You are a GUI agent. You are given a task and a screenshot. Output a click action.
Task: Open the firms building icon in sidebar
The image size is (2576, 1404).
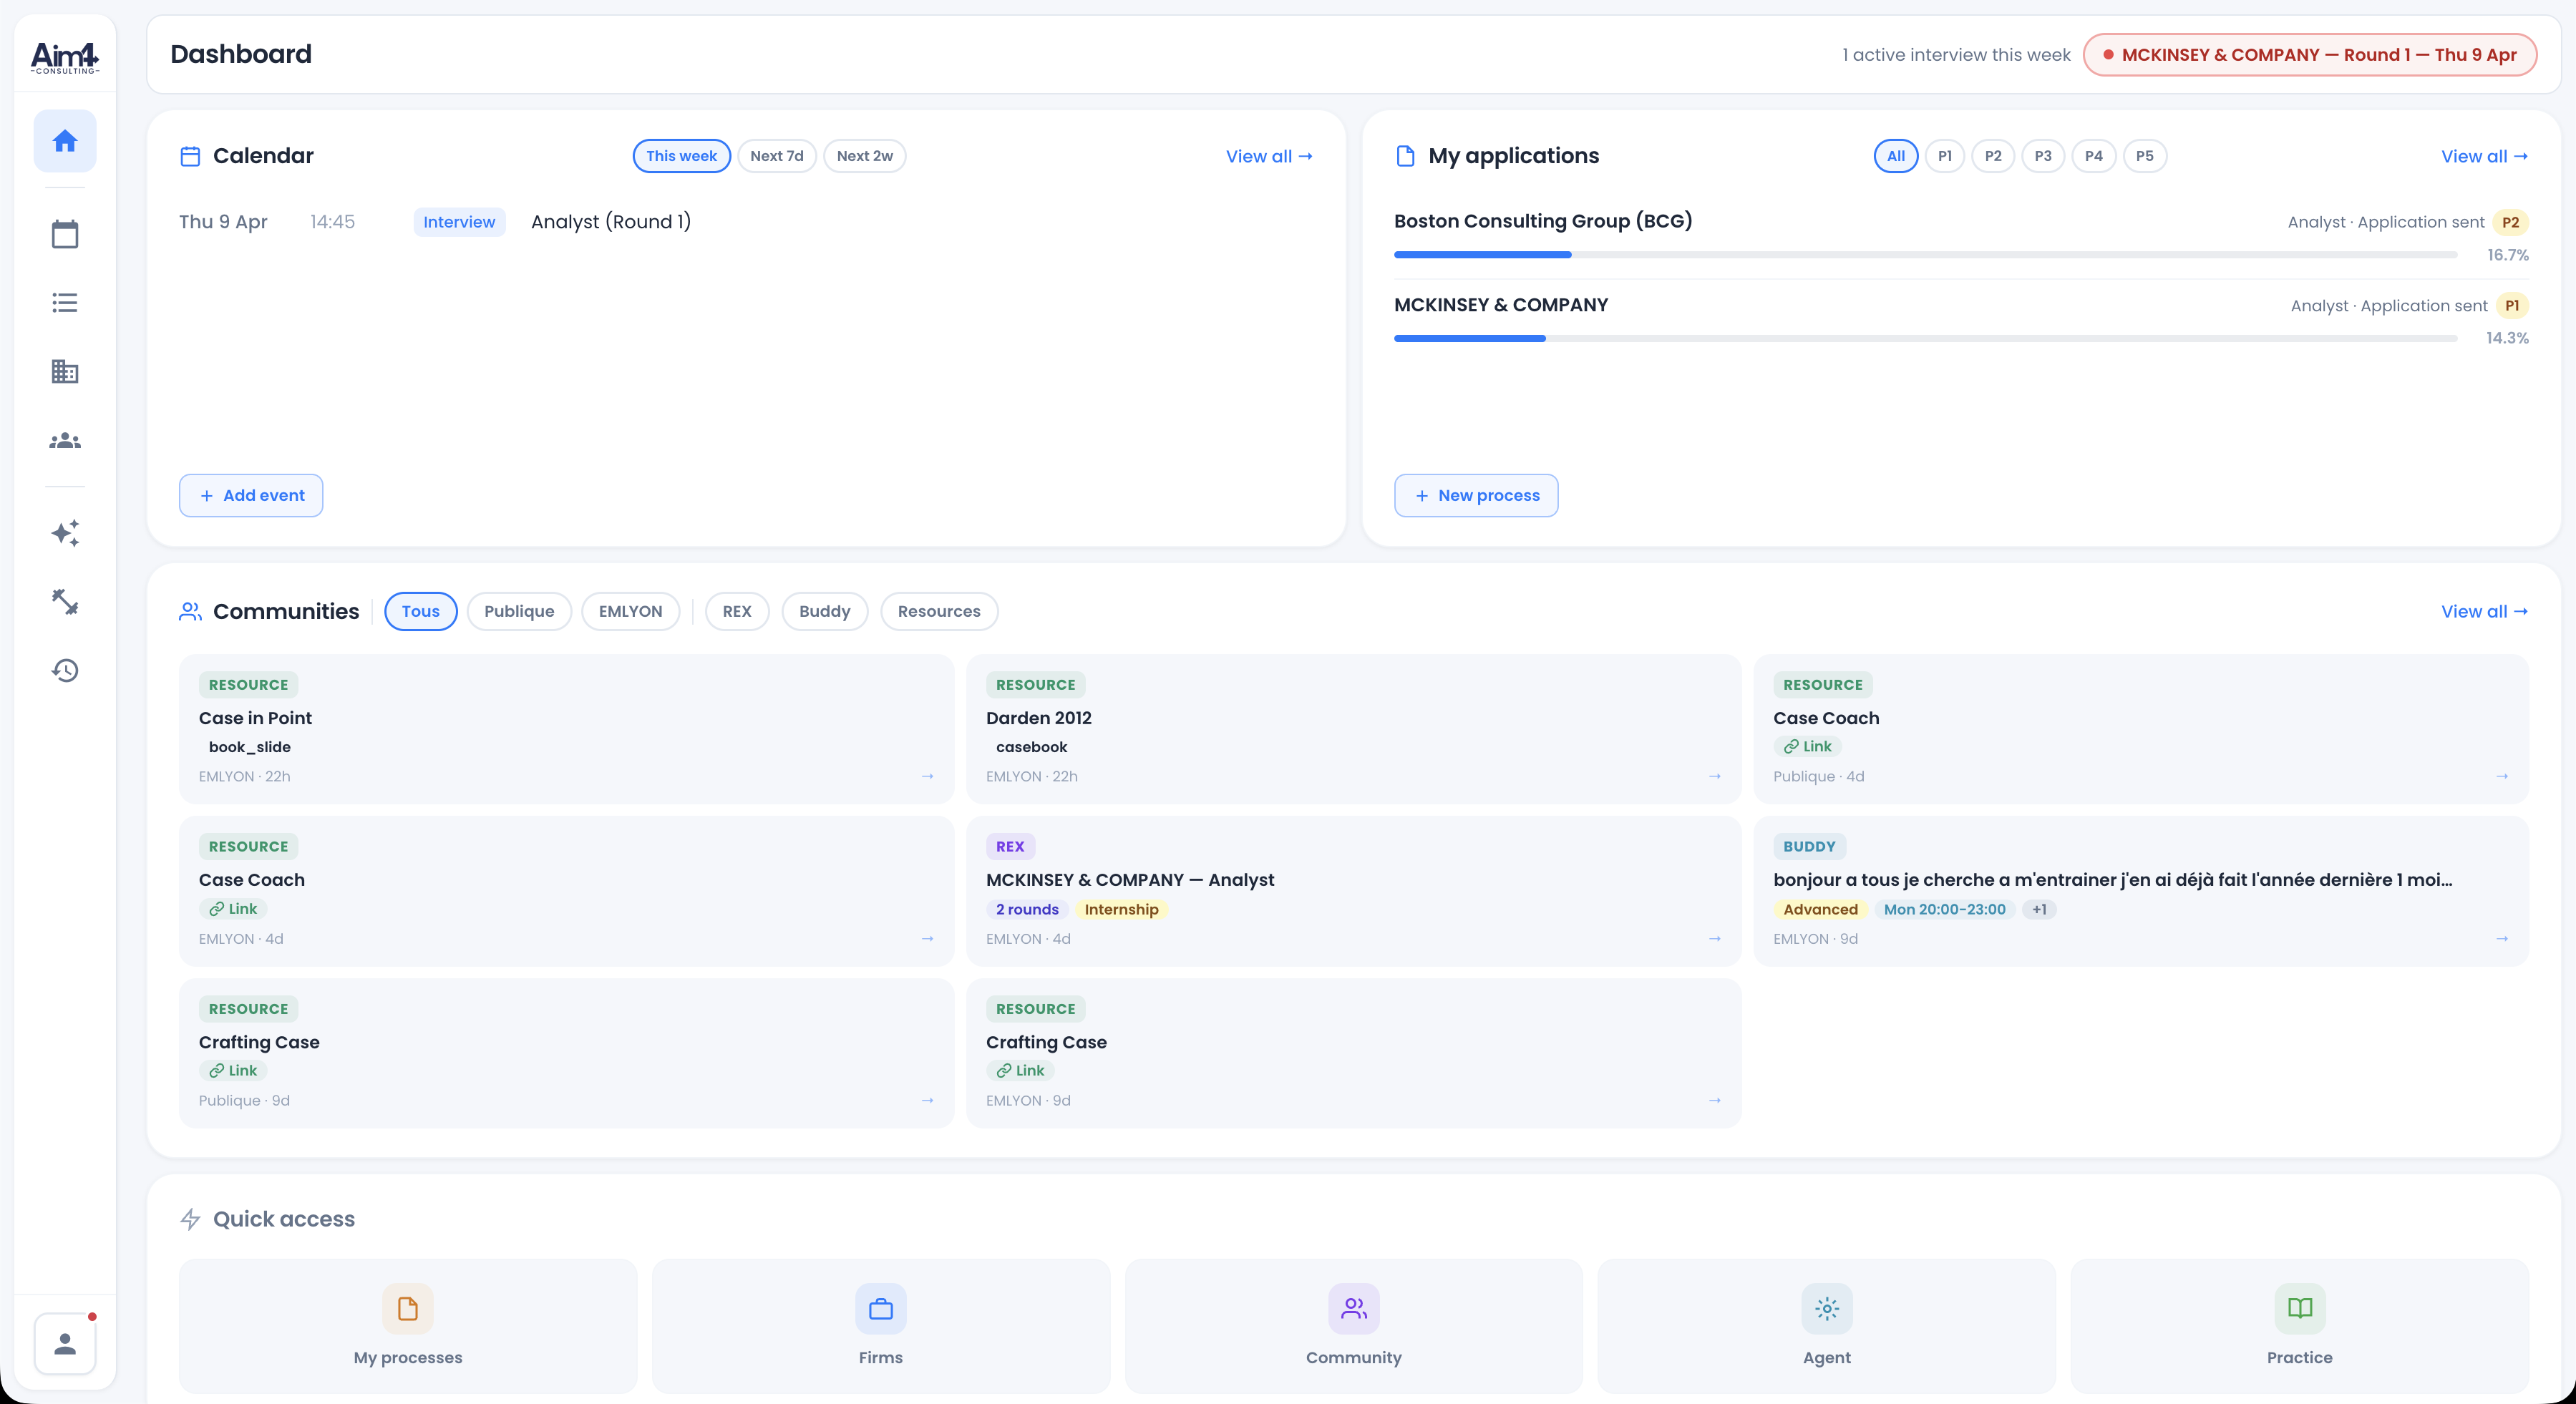[x=65, y=372]
